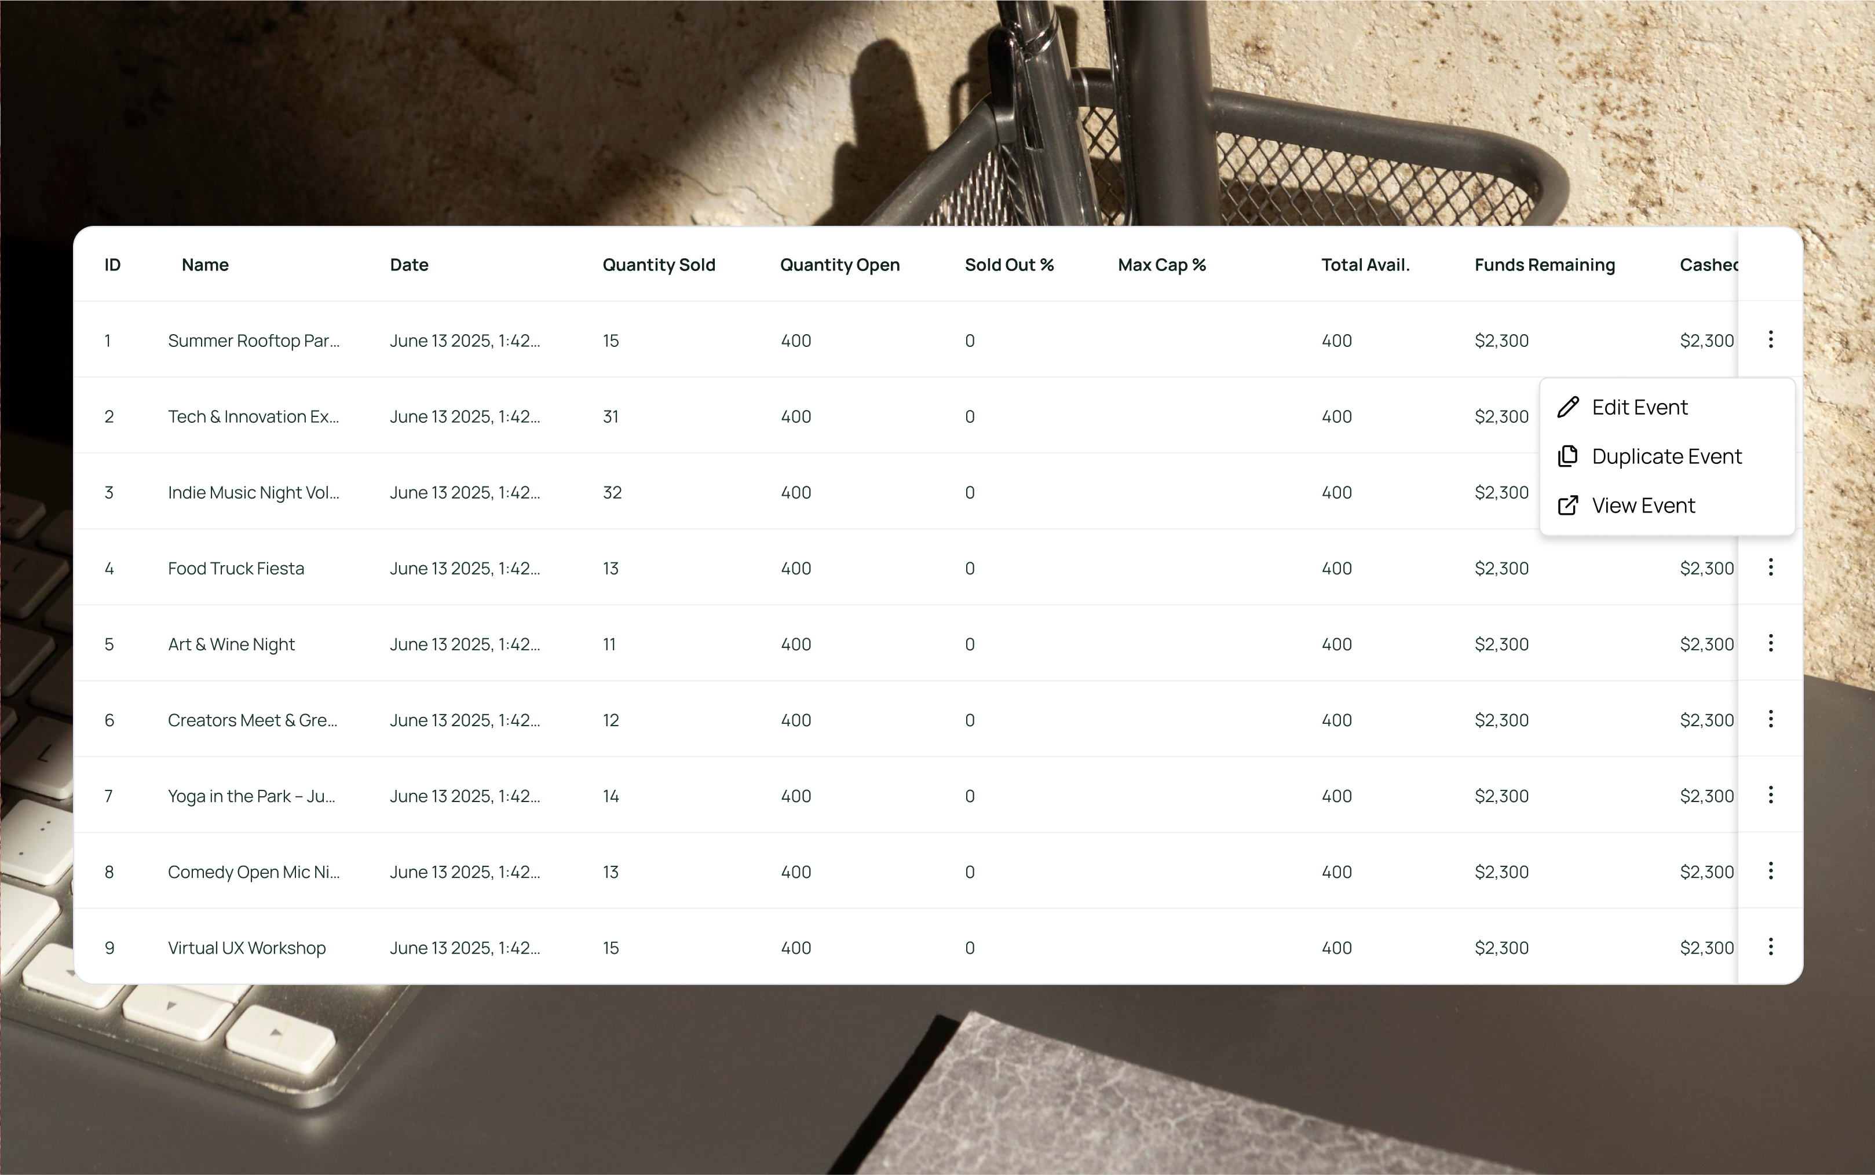Open the actions menu for Summer Rooftop row
Viewport: 1875px width, 1175px height.
(1770, 339)
